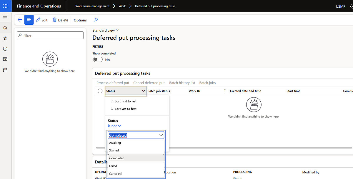Click the search magnifier in action bar

(x=96, y=20)
